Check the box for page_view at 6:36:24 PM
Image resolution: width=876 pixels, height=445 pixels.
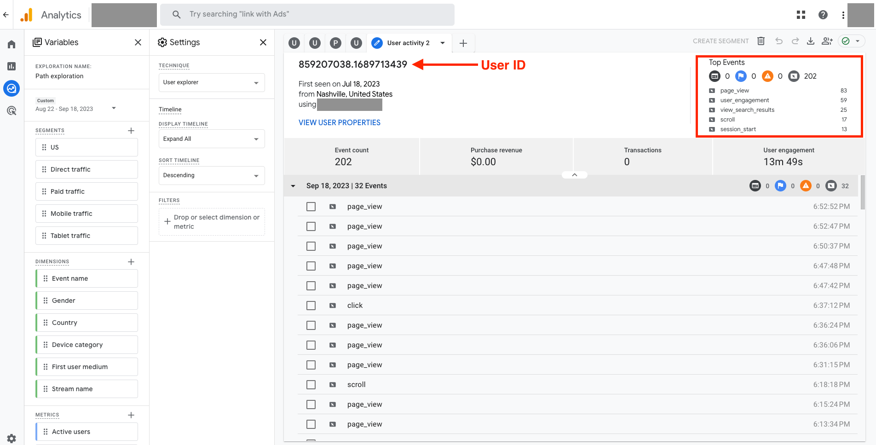[x=311, y=325]
